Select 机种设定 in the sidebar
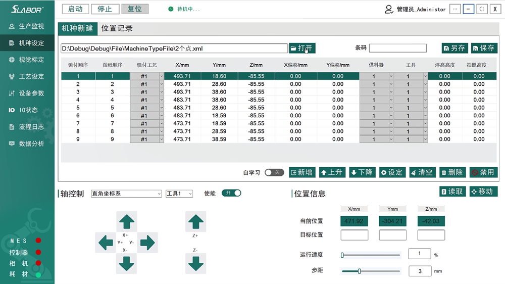Screen dimensions: 505x284 click(x=27, y=43)
